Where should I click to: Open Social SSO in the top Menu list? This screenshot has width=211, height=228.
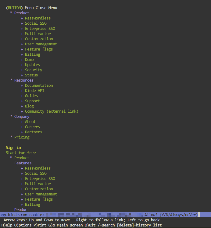click(36, 23)
